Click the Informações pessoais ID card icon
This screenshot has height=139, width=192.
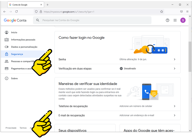click(x=6, y=40)
